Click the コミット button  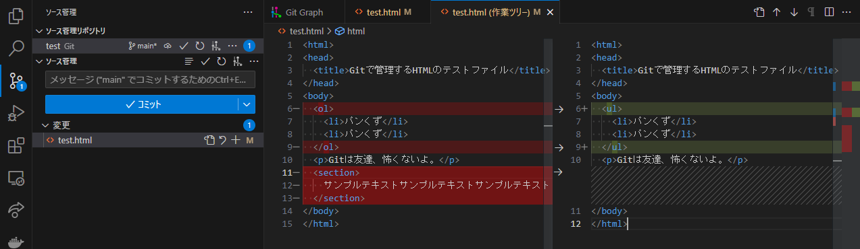click(142, 104)
